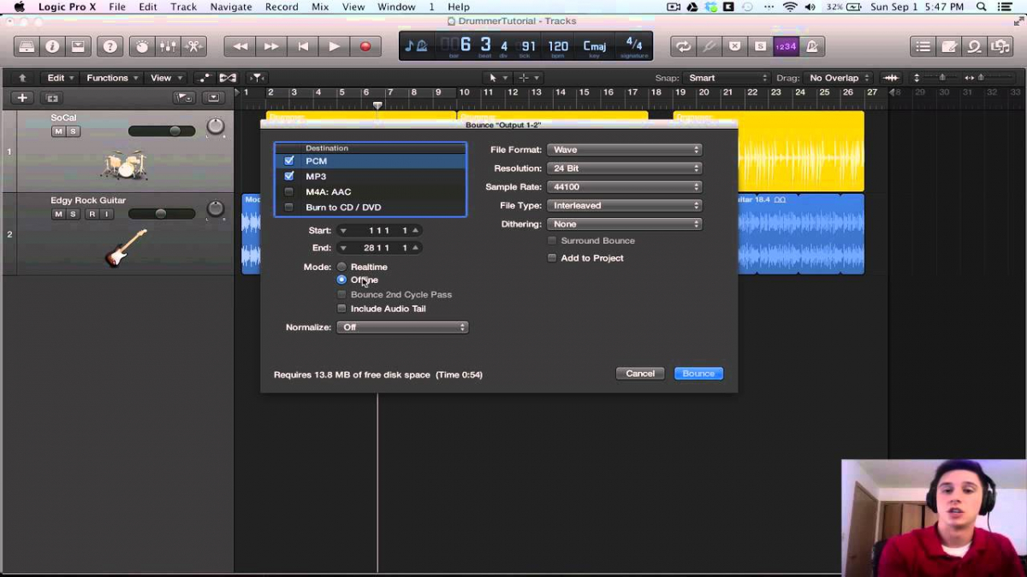Image resolution: width=1027 pixels, height=577 pixels.
Task: Open the Snap Smart dropdown
Action: 727,78
